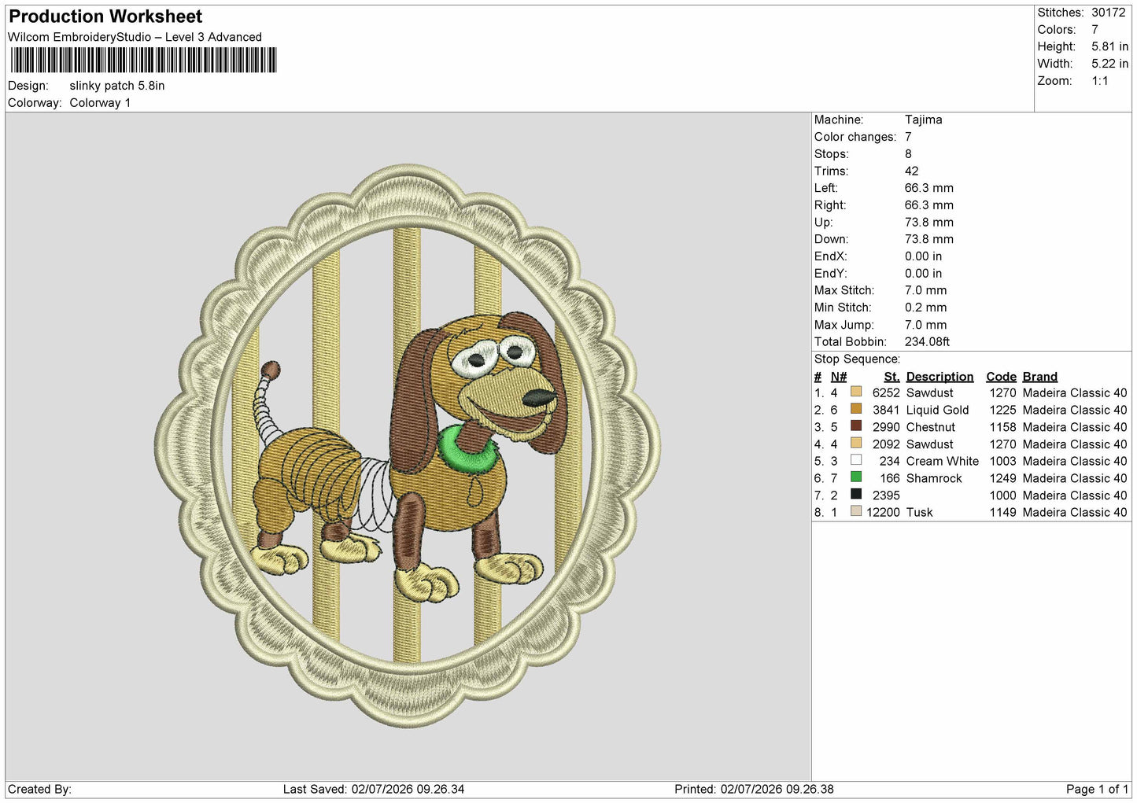Click thread code 1003
The height and width of the screenshot is (803, 1137).
[1002, 461]
